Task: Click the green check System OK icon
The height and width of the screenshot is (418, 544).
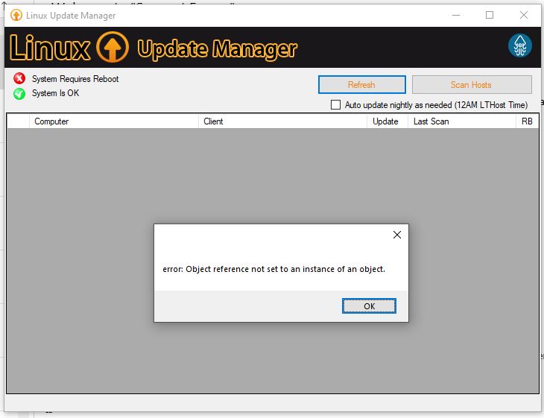Action: 19,94
